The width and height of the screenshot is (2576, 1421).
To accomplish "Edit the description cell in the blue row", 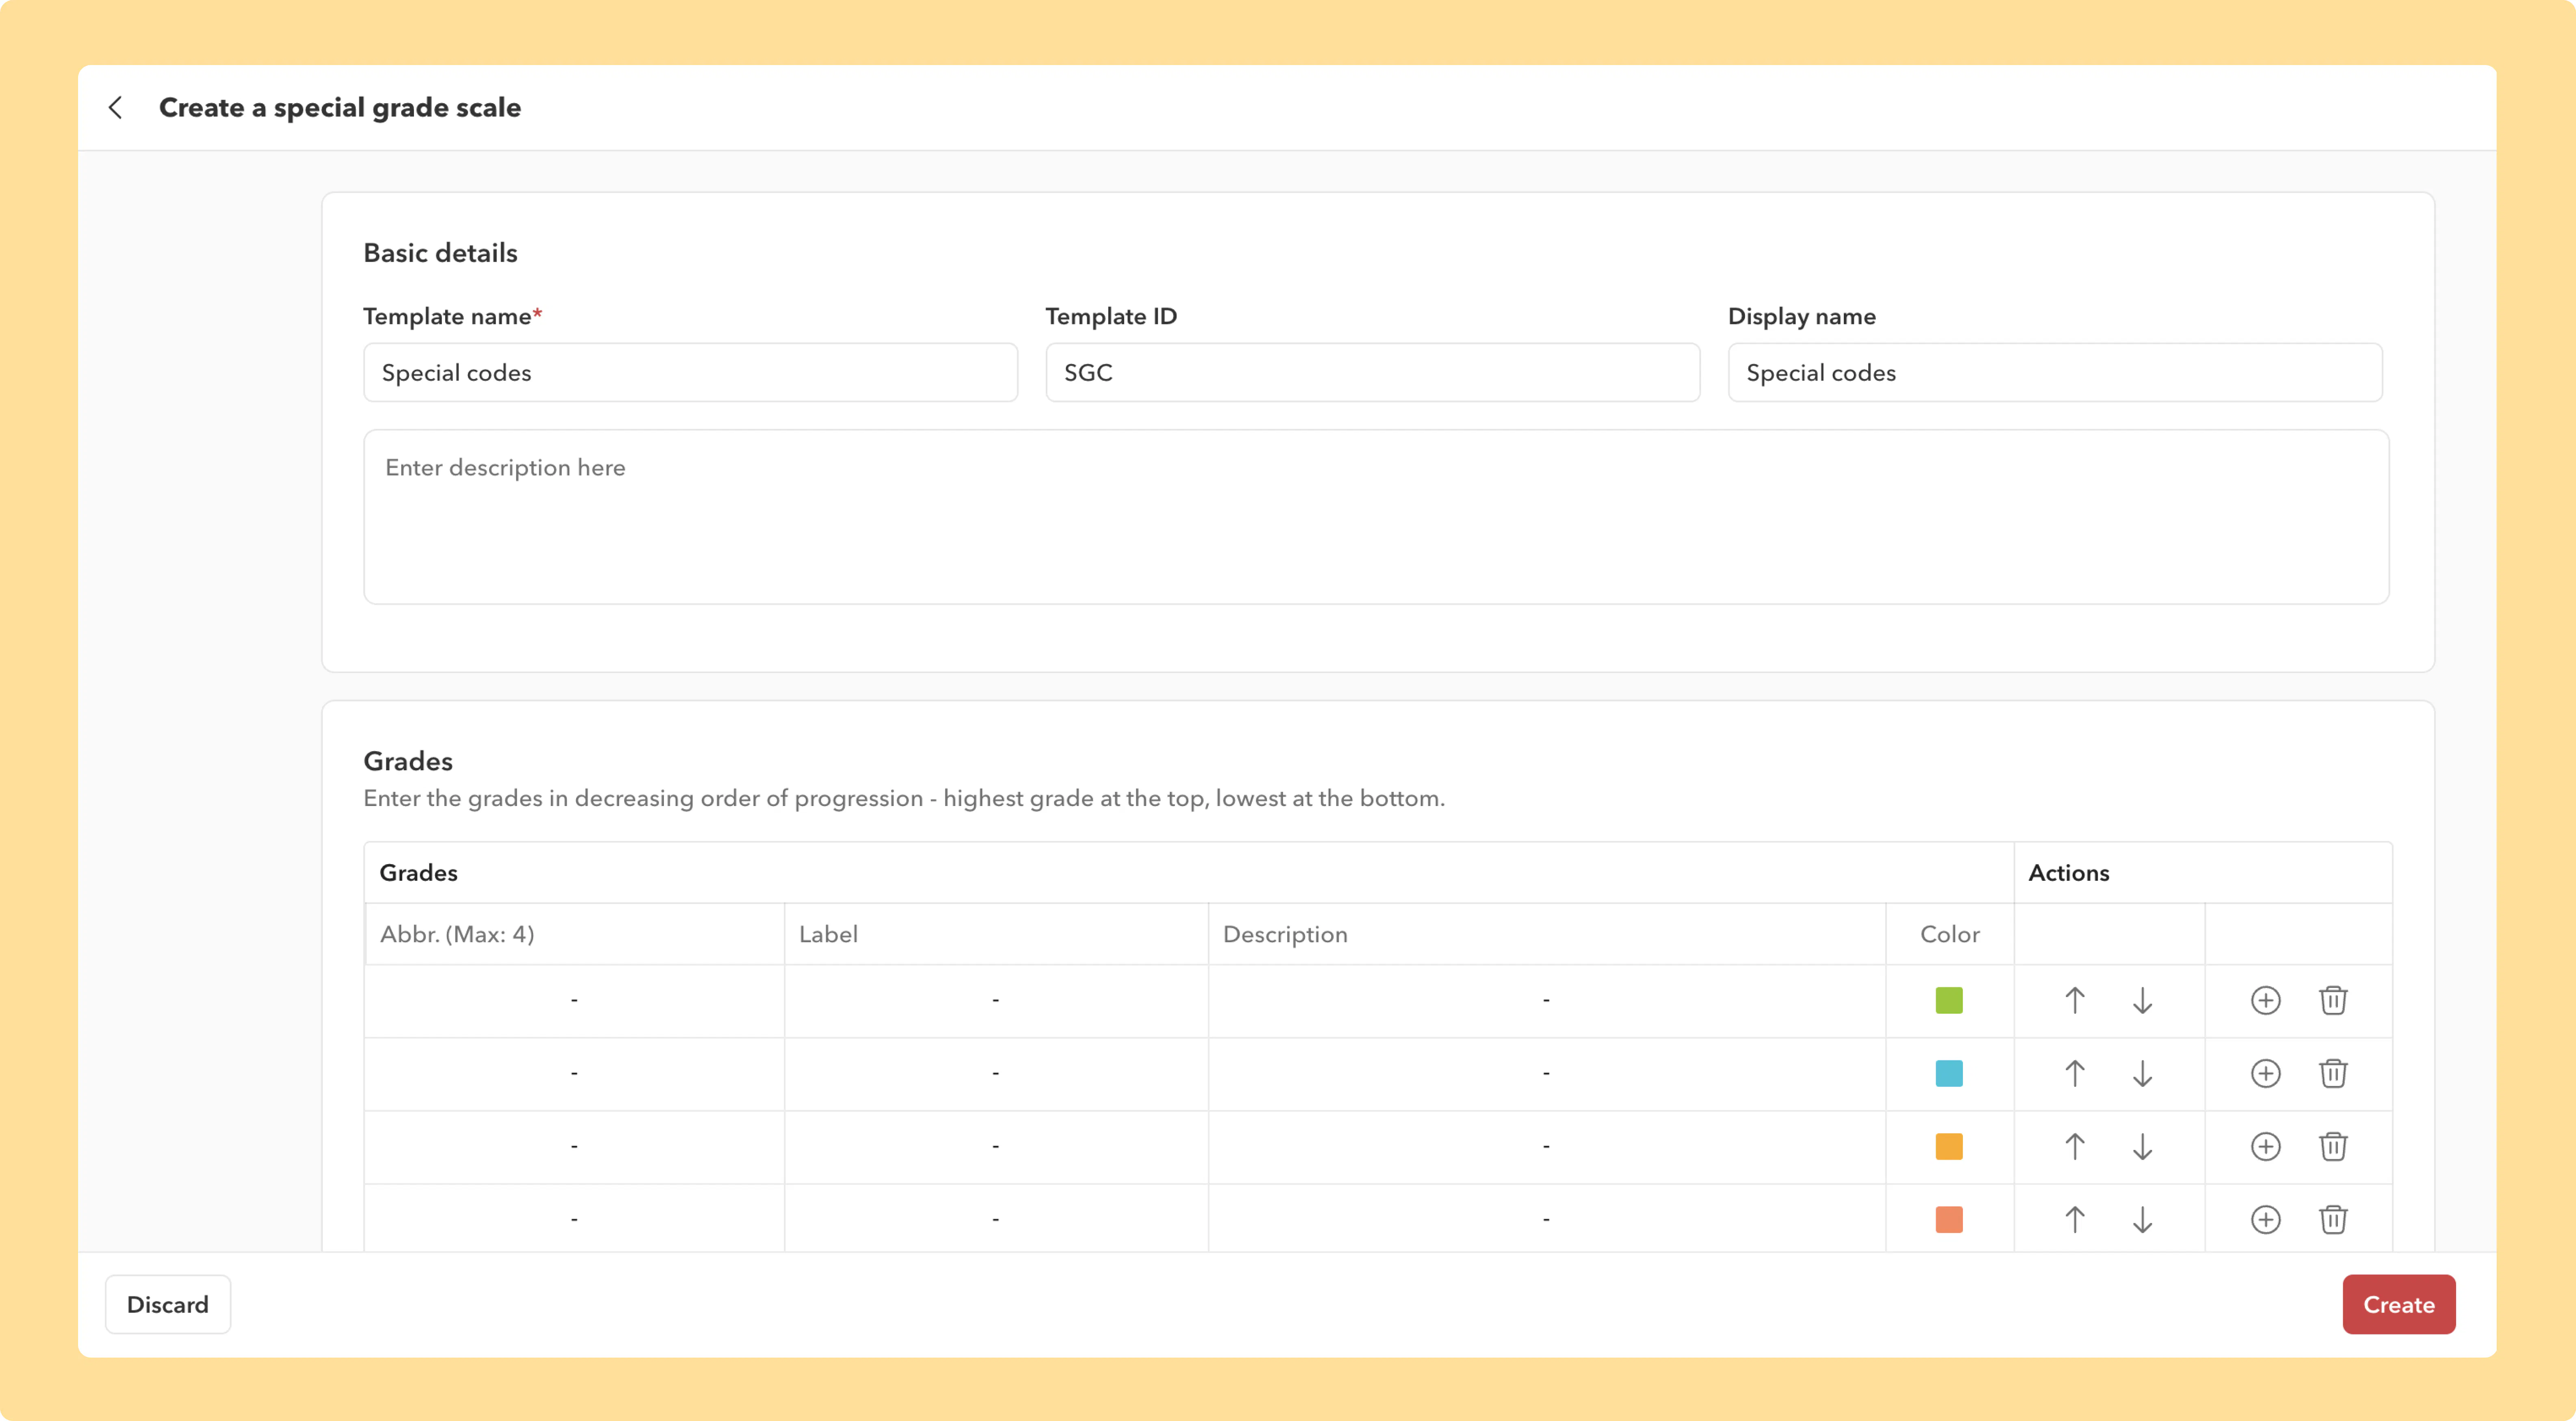I will 1546,1073.
